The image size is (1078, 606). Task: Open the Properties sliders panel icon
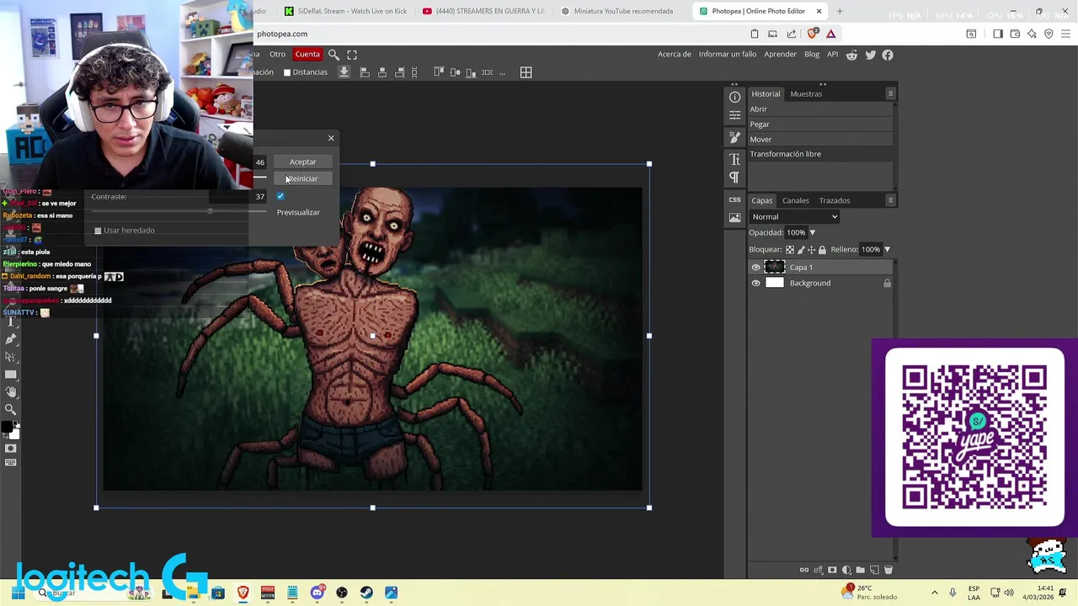point(734,115)
